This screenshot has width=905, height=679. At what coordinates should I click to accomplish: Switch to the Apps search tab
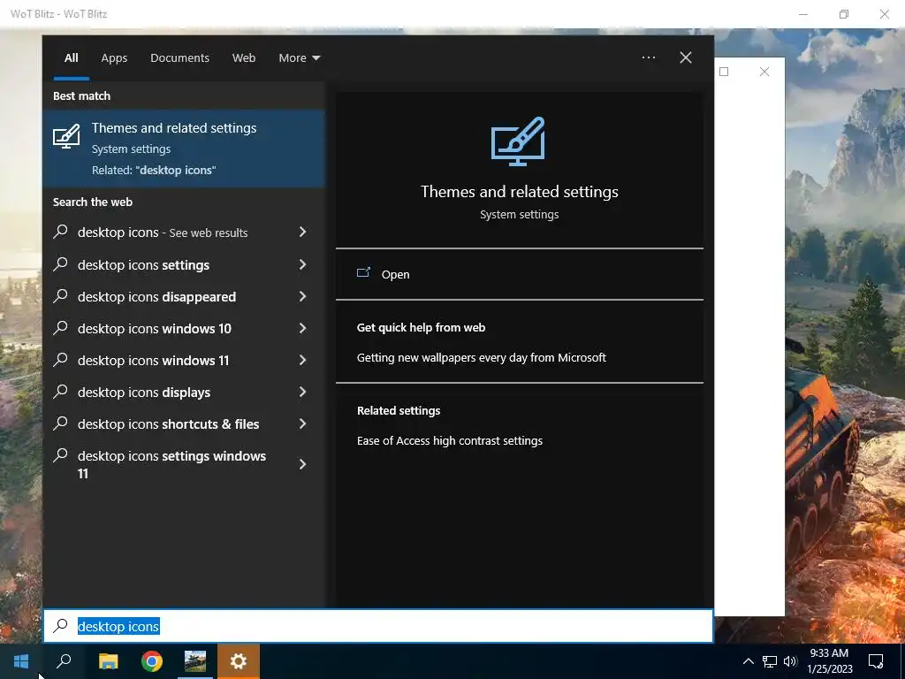pyautogui.click(x=114, y=57)
